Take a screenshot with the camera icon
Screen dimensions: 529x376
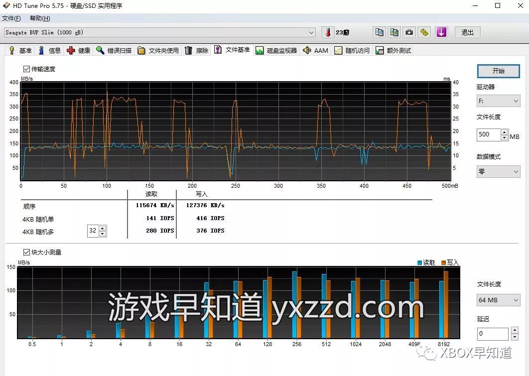coord(409,32)
